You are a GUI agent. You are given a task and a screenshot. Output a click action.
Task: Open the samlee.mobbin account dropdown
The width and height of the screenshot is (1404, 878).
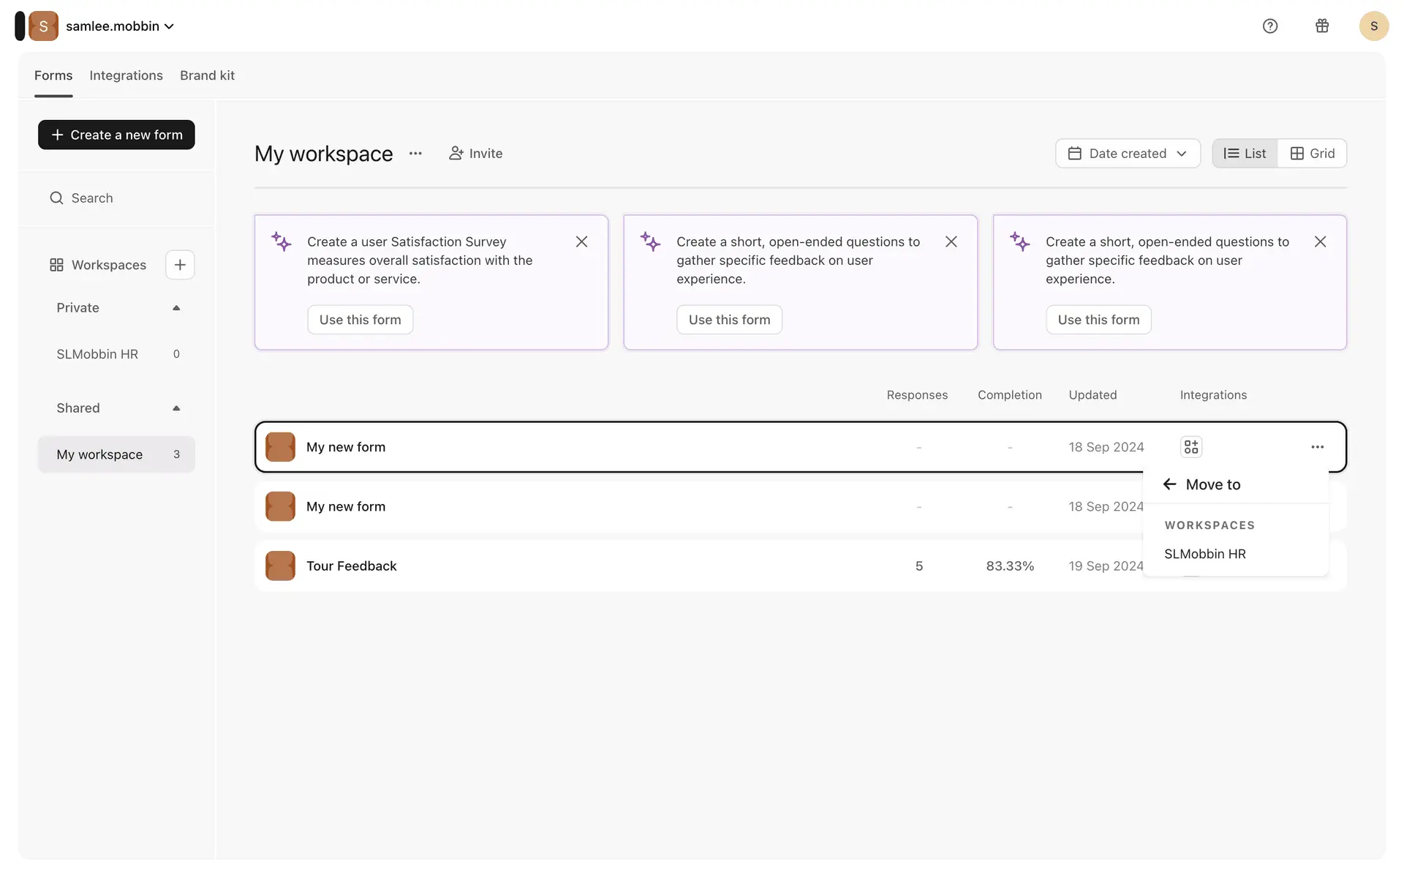(120, 26)
